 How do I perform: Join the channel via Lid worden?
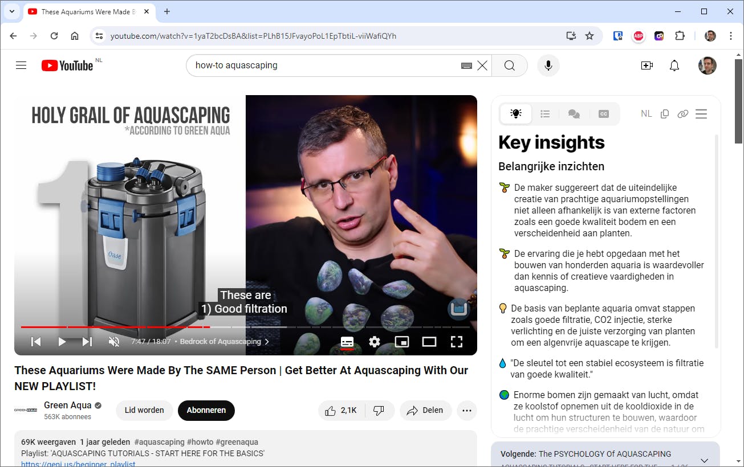click(144, 410)
